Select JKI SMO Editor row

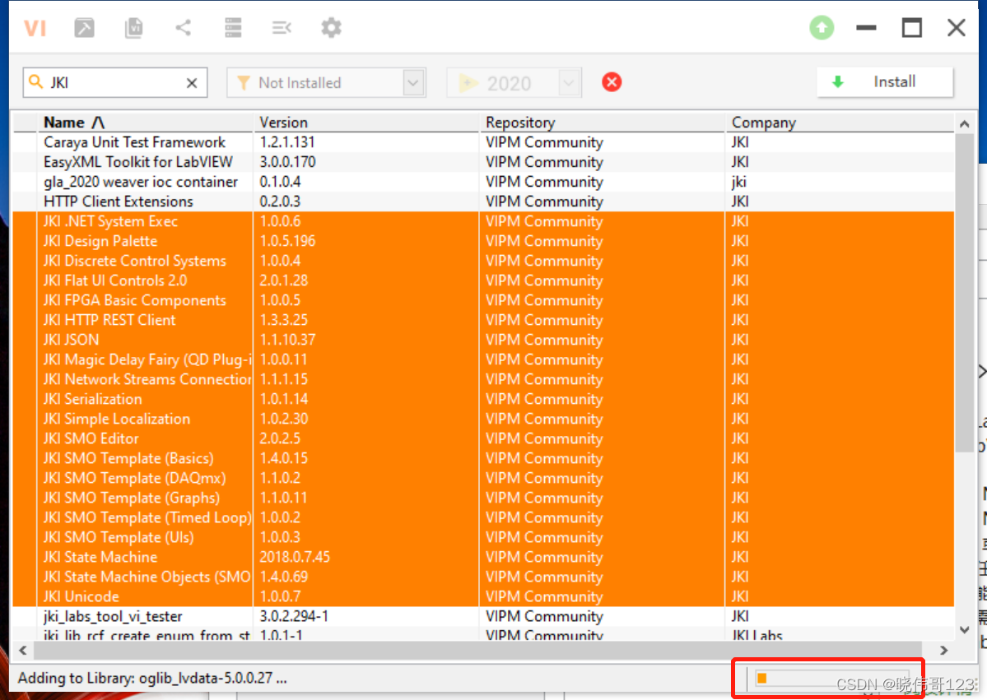click(483, 438)
